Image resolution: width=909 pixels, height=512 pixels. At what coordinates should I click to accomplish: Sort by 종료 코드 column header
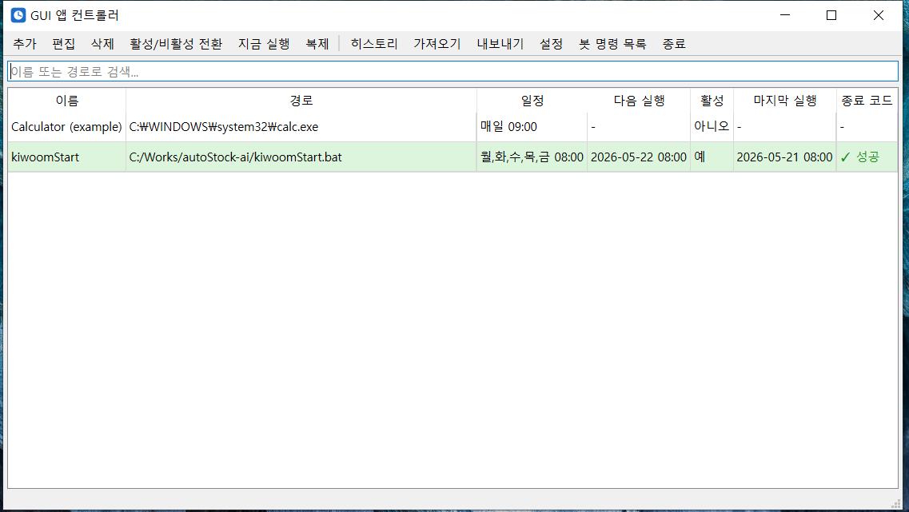867,101
